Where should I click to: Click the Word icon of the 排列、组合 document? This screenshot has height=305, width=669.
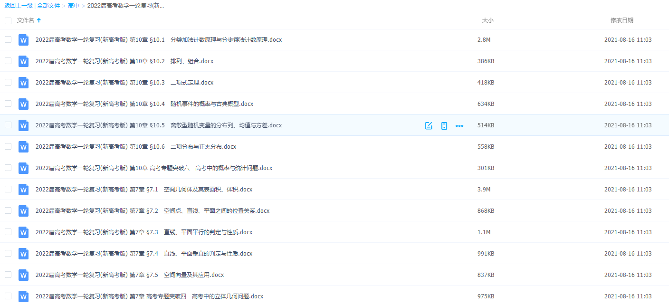tap(23, 61)
